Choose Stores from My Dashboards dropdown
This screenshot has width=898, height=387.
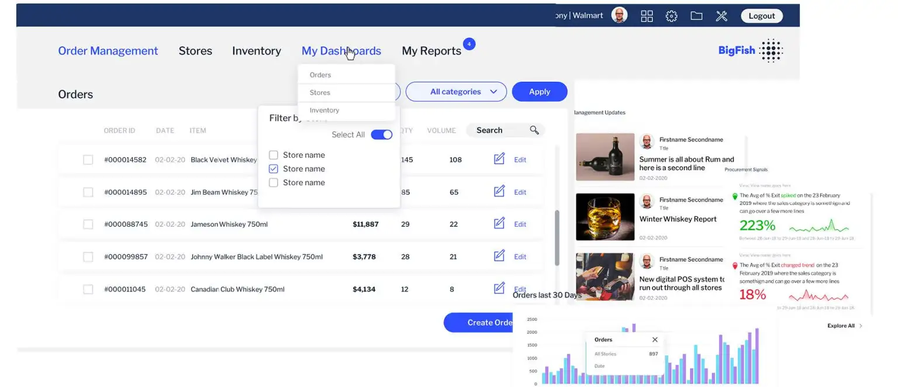[320, 93]
